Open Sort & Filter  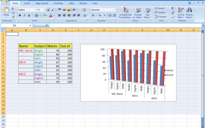point(181,13)
